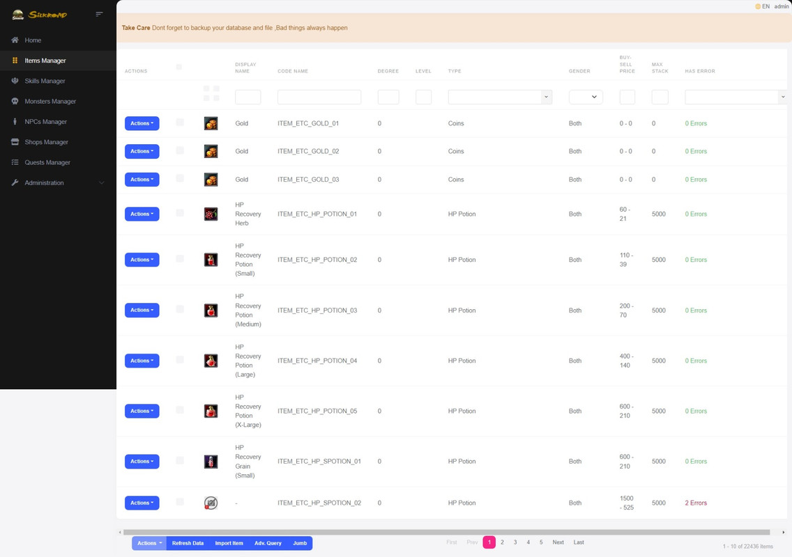Click the language globe icon beside EN
The image size is (792, 557).
click(758, 6)
